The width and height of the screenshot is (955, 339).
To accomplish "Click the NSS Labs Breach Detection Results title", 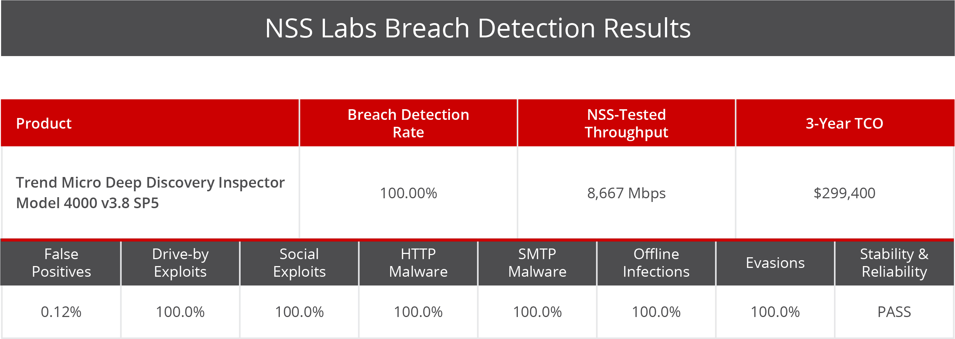I will click(477, 28).
